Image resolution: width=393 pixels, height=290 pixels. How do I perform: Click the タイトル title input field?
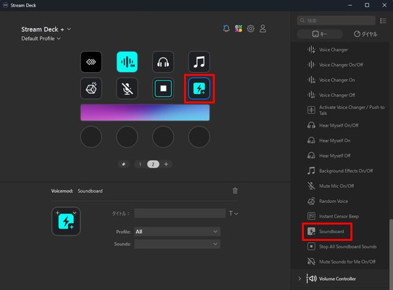[179, 213]
